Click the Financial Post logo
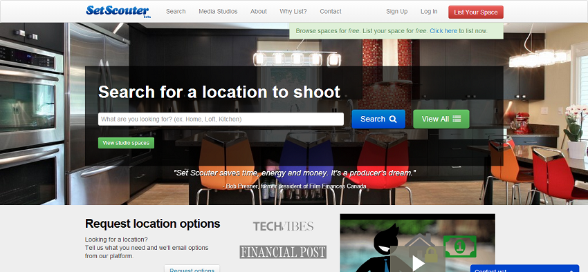Screen dimensions: 588x272 click(x=283, y=252)
